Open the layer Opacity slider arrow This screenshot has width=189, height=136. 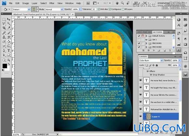(x=180, y=60)
